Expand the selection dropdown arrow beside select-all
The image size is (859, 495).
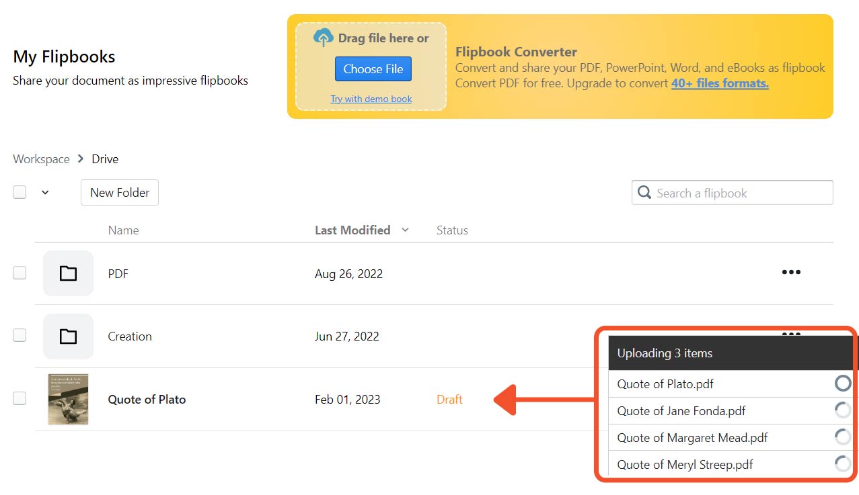click(x=45, y=193)
